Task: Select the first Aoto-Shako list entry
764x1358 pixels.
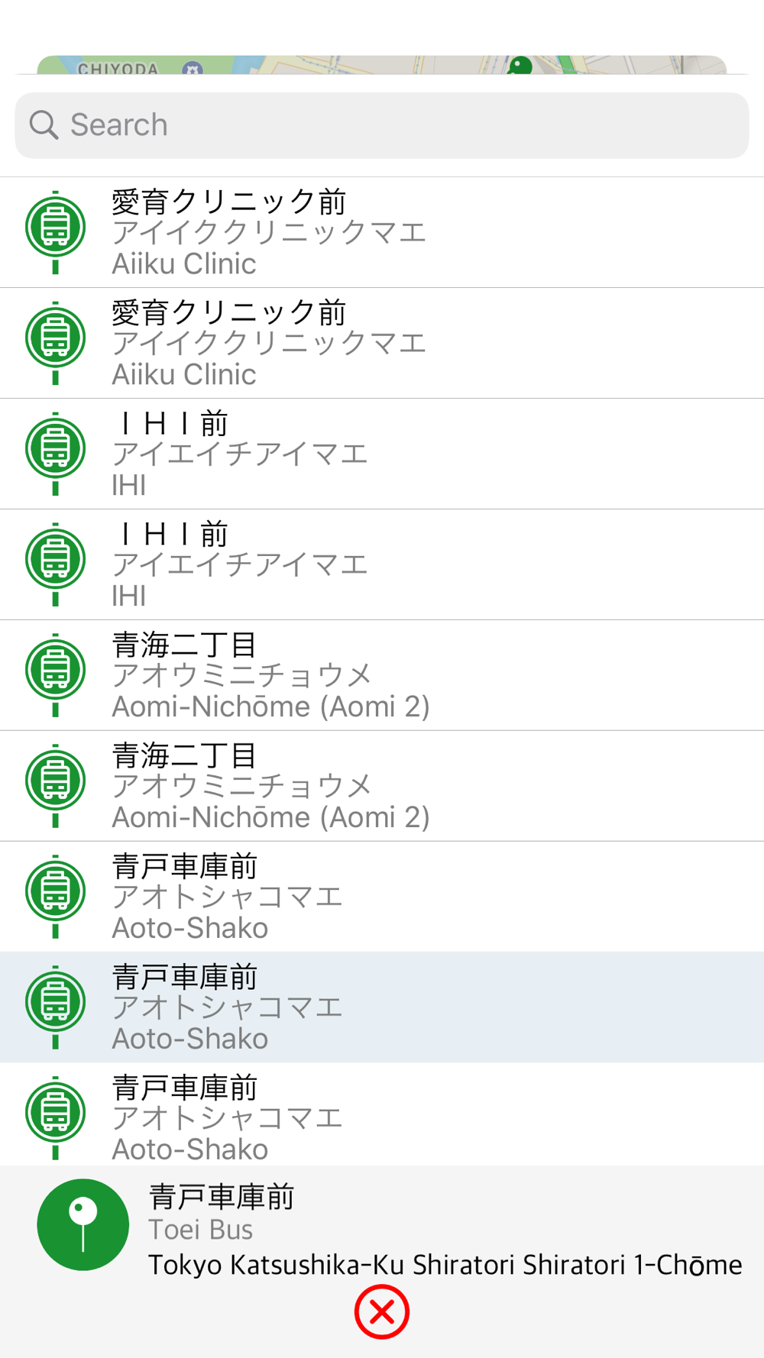Action: click(382, 897)
